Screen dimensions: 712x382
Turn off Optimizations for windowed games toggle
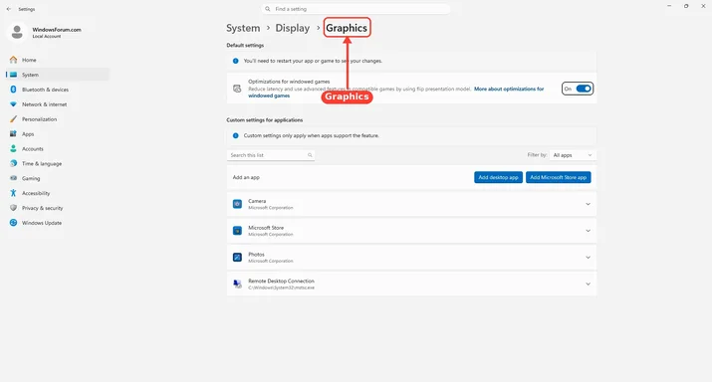(x=584, y=89)
